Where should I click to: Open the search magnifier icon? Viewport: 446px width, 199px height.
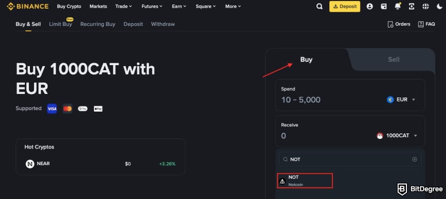(x=319, y=6)
